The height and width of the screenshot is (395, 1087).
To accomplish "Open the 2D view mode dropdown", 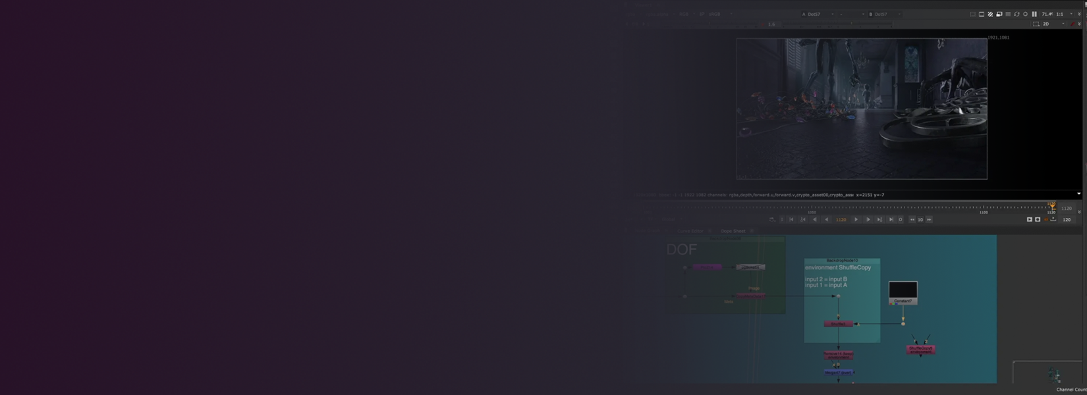I will point(1053,24).
